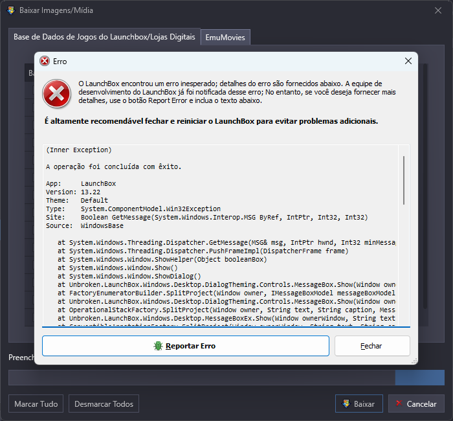Click the LaunchBox icon in window title bar
Image resolution: width=453 pixels, height=421 pixels.
click(x=11, y=10)
